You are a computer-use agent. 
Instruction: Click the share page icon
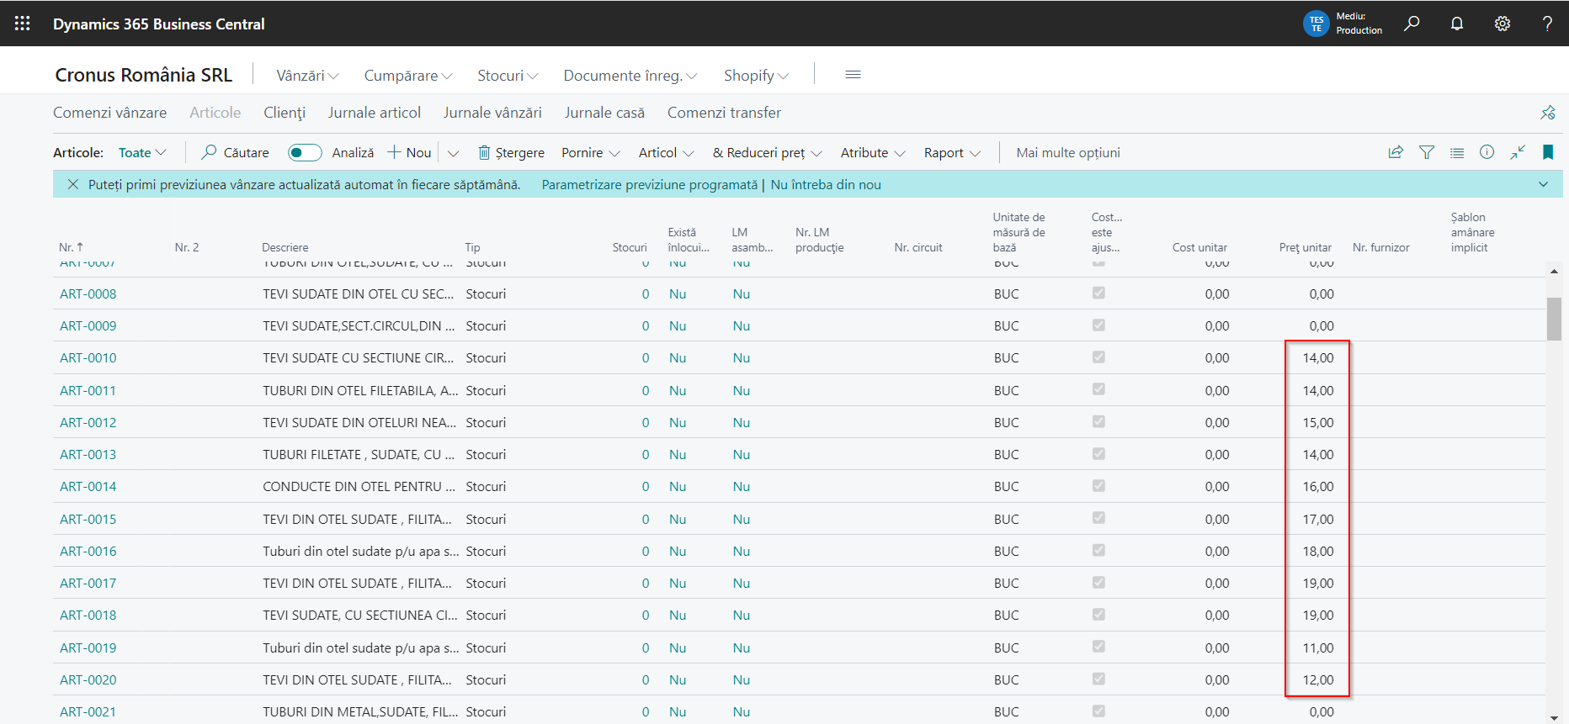pyautogui.click(x=1396, y=152)
